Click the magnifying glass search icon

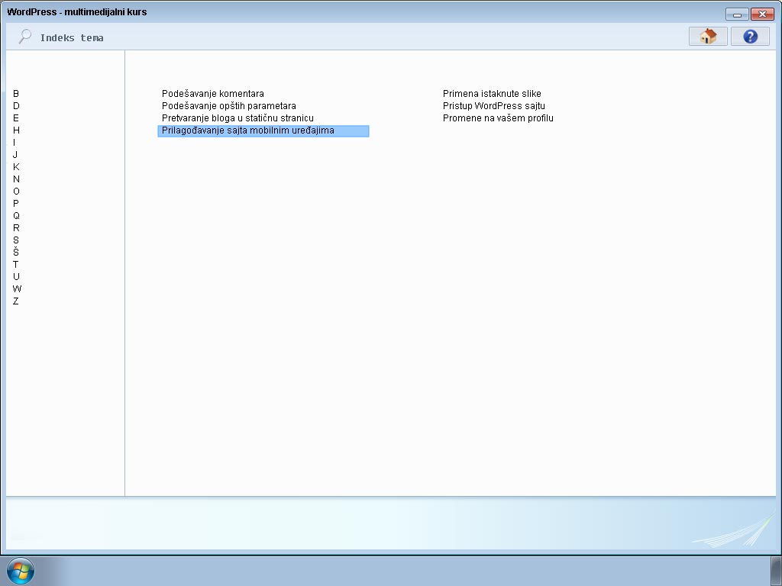pyautogui.click(x=25, y=37)
